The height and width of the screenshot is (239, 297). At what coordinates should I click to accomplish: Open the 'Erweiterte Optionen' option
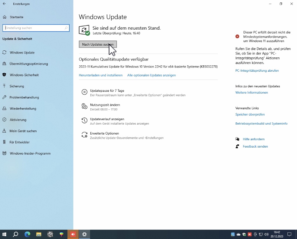122,135
